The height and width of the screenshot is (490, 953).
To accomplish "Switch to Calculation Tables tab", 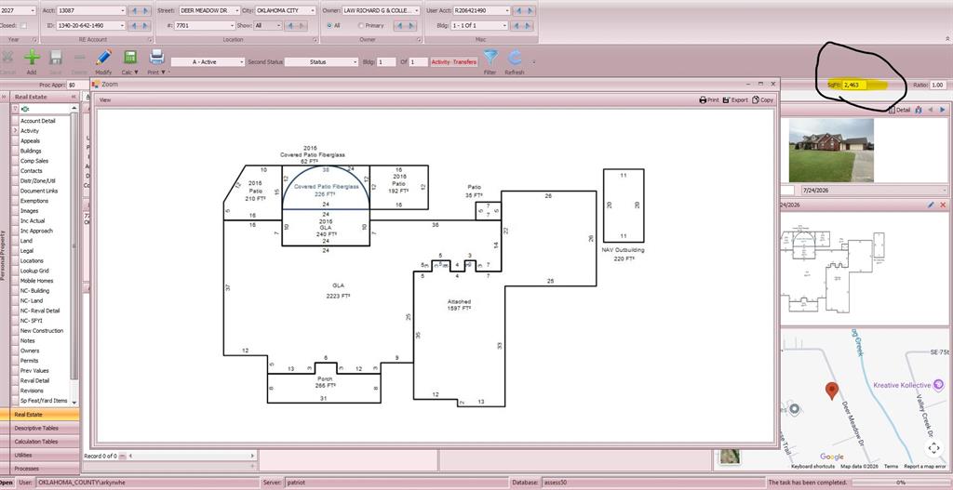I will coord(39,442).
